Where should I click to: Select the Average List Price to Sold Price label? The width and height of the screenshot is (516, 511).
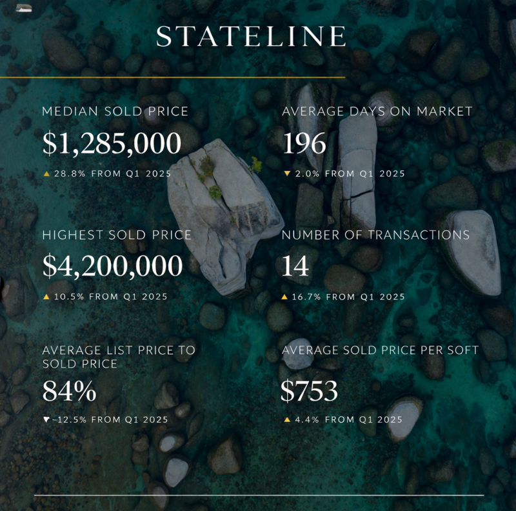pyautogui.click(x=119, y=357)
